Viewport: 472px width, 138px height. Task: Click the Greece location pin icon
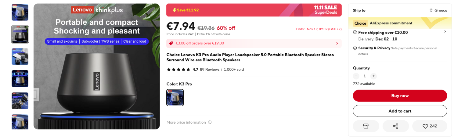(431, 10)
